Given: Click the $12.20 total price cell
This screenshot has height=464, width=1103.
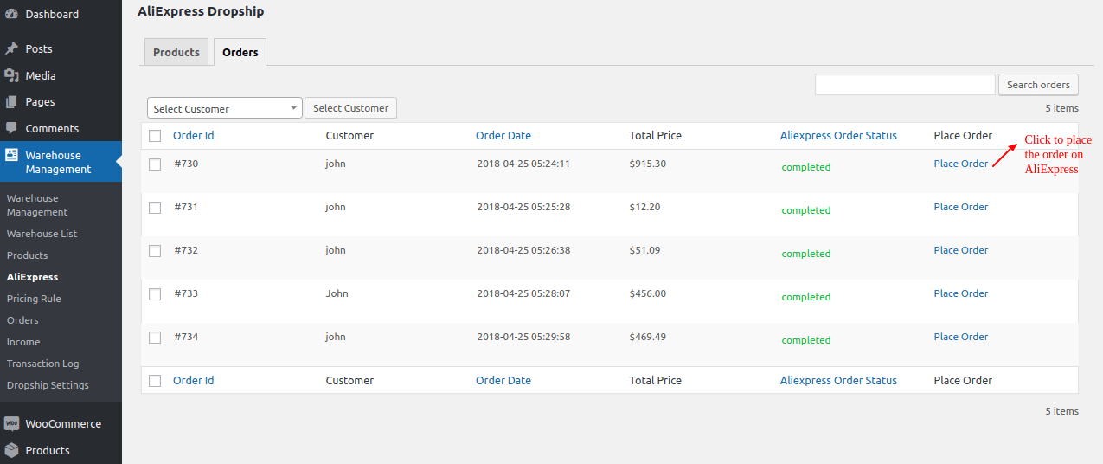Looking at the screenshot, I should pos(644,207).
